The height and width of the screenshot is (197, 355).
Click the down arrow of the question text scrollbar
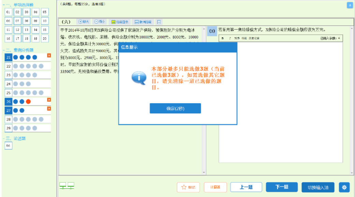tap(204, 172)
